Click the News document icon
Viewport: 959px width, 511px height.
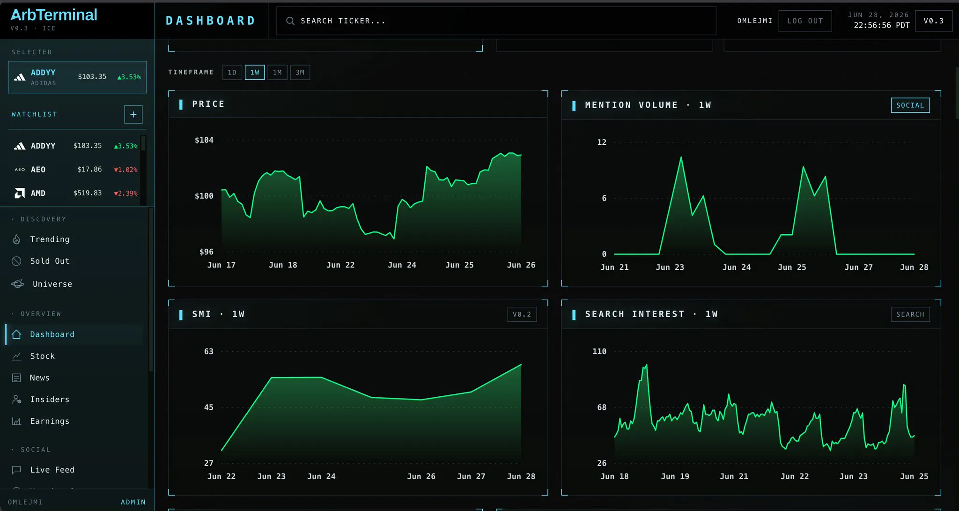(16, 378)
